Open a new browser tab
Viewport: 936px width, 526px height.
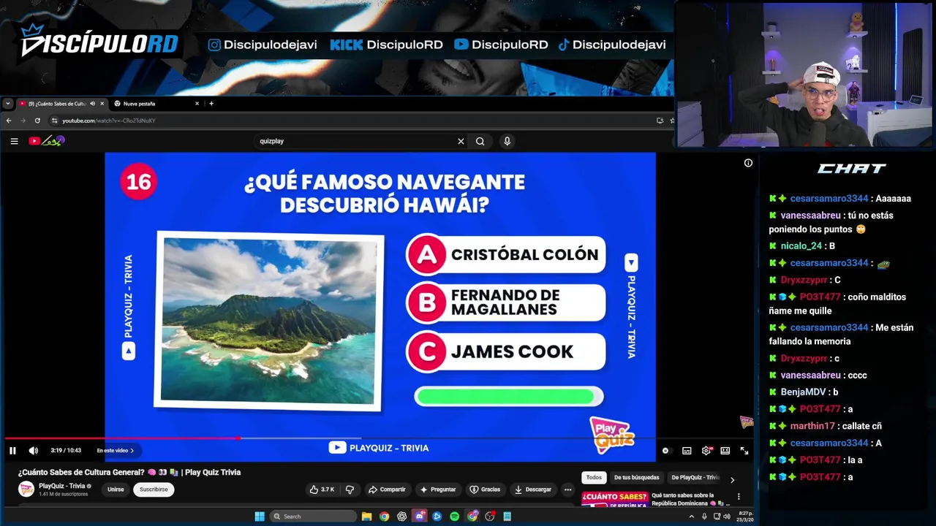click(x=211, y=104)
